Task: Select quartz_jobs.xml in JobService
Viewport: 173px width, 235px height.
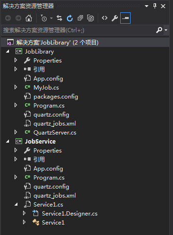Action: [x=55, y=196]
